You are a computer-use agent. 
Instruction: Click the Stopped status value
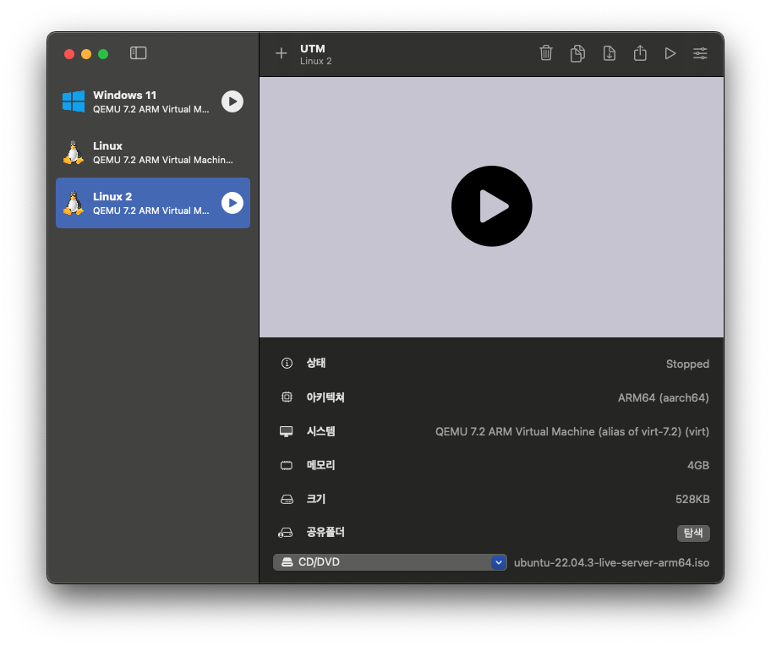coord(687,364)
